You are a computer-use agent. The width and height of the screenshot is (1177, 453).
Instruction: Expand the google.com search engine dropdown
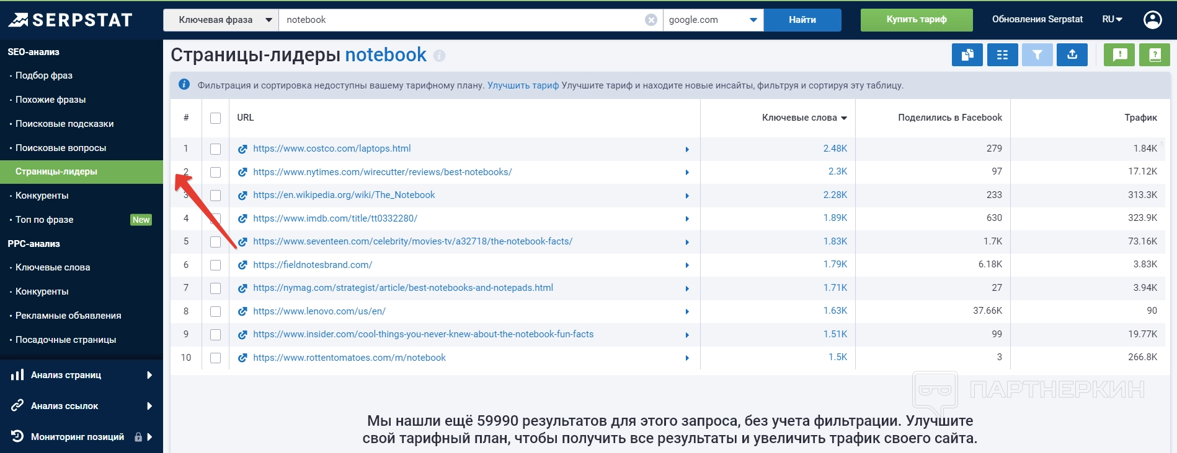[x=713, y=20]
